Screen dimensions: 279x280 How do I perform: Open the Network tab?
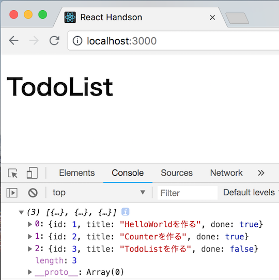226,173
